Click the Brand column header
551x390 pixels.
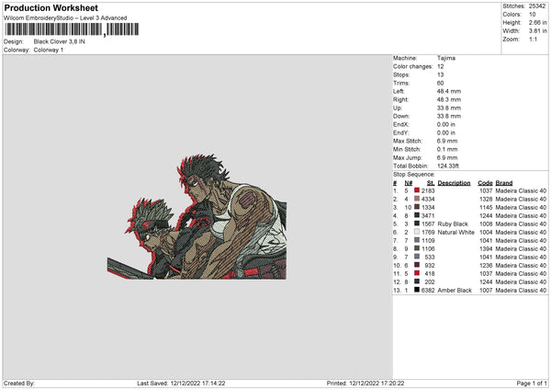(x=504, y=183)
